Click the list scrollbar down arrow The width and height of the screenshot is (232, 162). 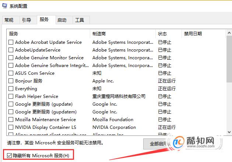229,132
